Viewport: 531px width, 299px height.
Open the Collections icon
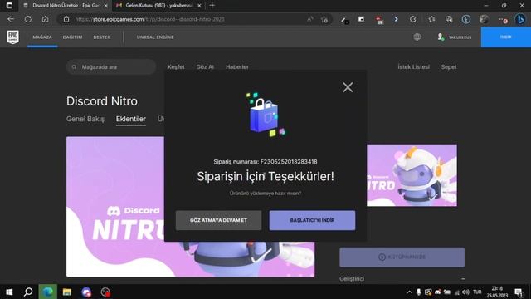(x=449, y=19)
